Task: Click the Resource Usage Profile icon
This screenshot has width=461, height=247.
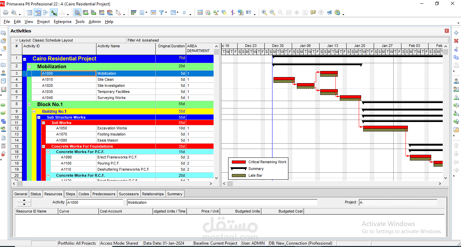Action: 110,13
